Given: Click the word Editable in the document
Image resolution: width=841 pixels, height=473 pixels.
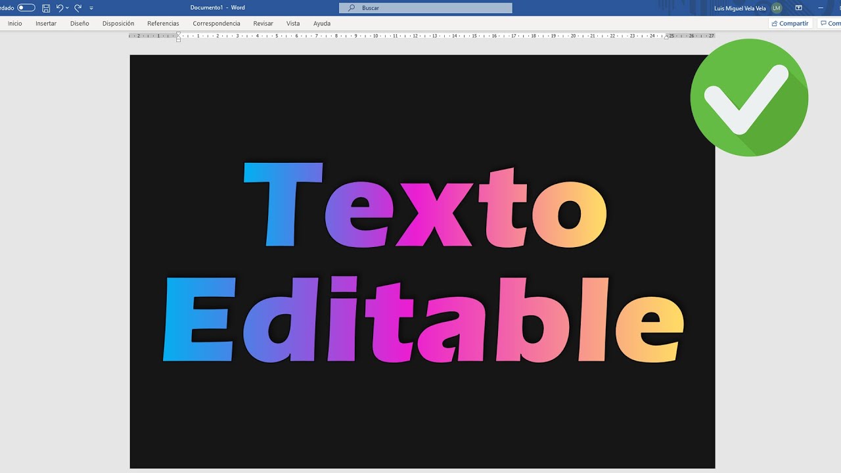Looking at the screenshot, I should (x=424, y=319).
